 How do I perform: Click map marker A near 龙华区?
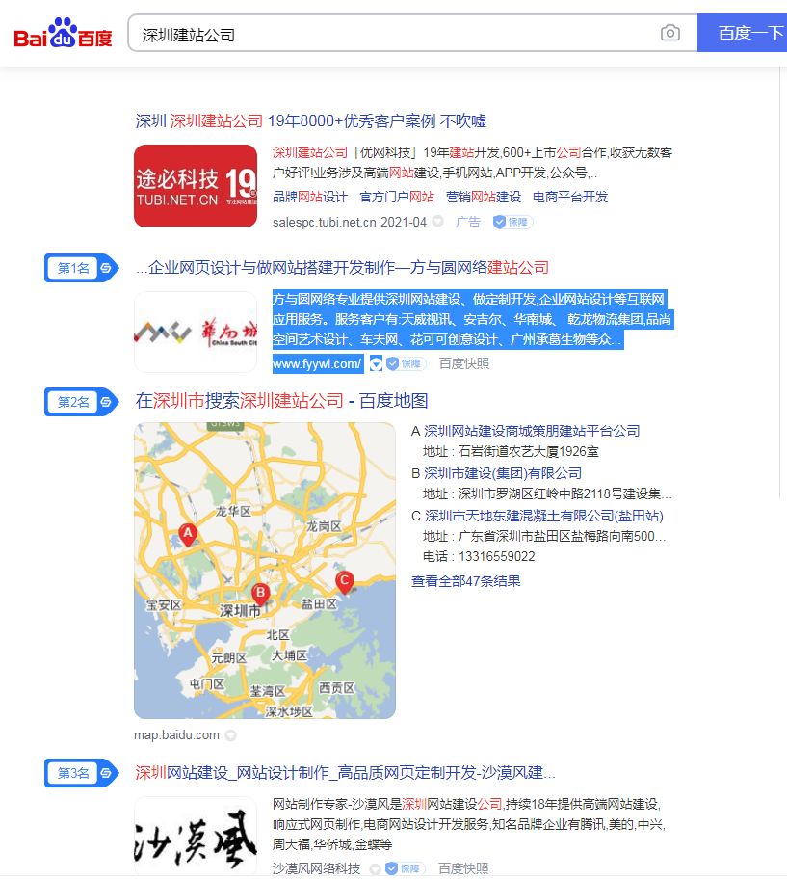point(187,535)
